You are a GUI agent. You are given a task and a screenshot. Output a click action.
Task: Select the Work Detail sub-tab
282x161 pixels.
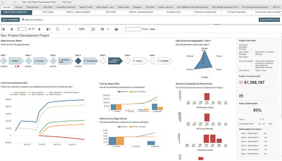point(48,12)
